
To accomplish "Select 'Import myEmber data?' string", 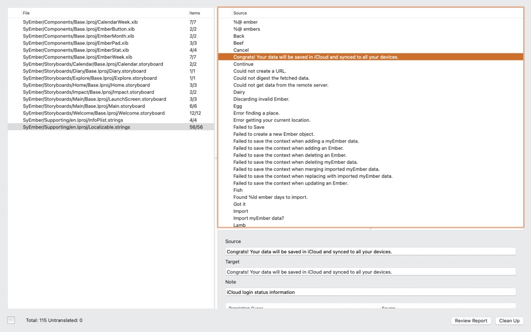I will (x=371, y=218).
